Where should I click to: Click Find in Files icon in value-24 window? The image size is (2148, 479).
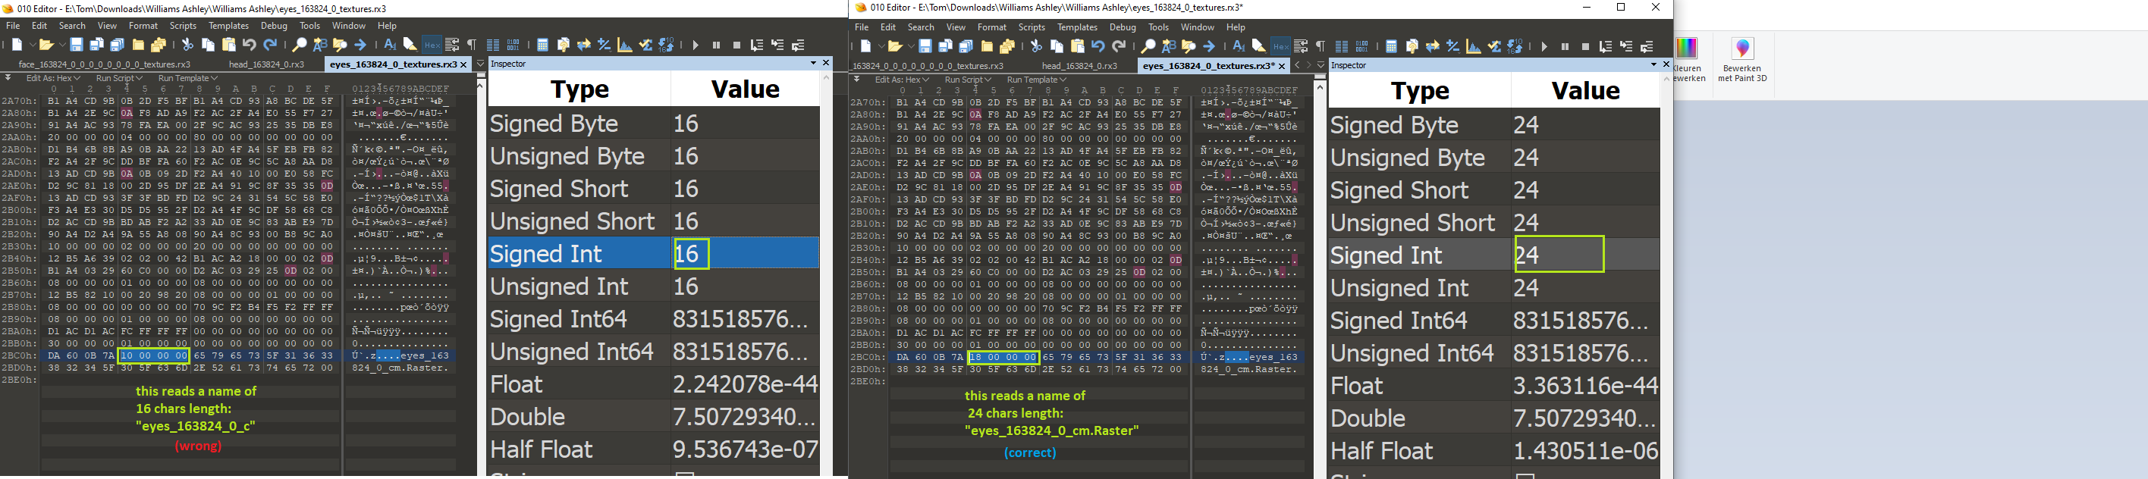[1189, 47]
